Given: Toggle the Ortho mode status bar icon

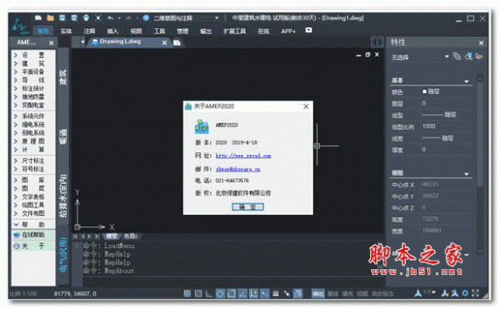Looking at the screenshot, I should tap(209, 293).
